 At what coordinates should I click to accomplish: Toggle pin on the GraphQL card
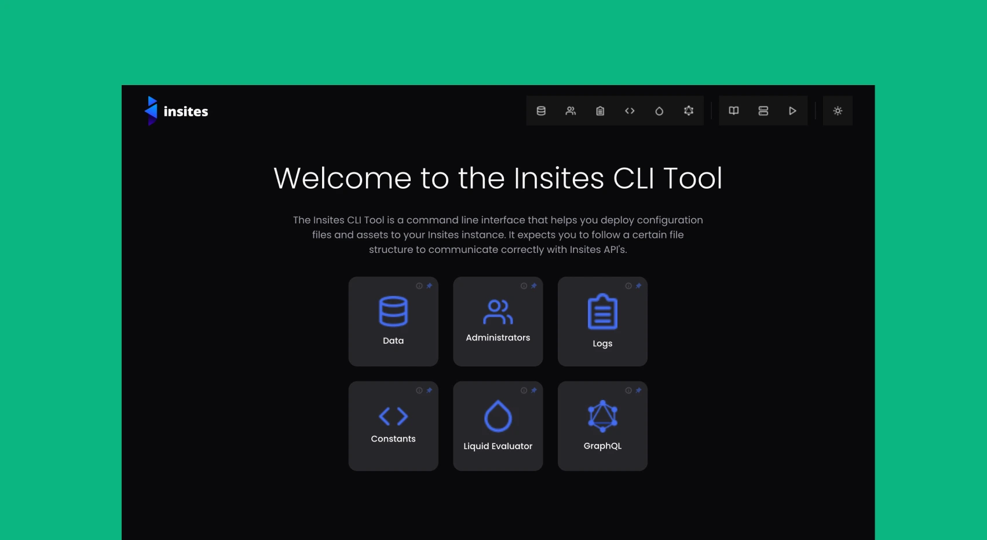click(638, 391)
